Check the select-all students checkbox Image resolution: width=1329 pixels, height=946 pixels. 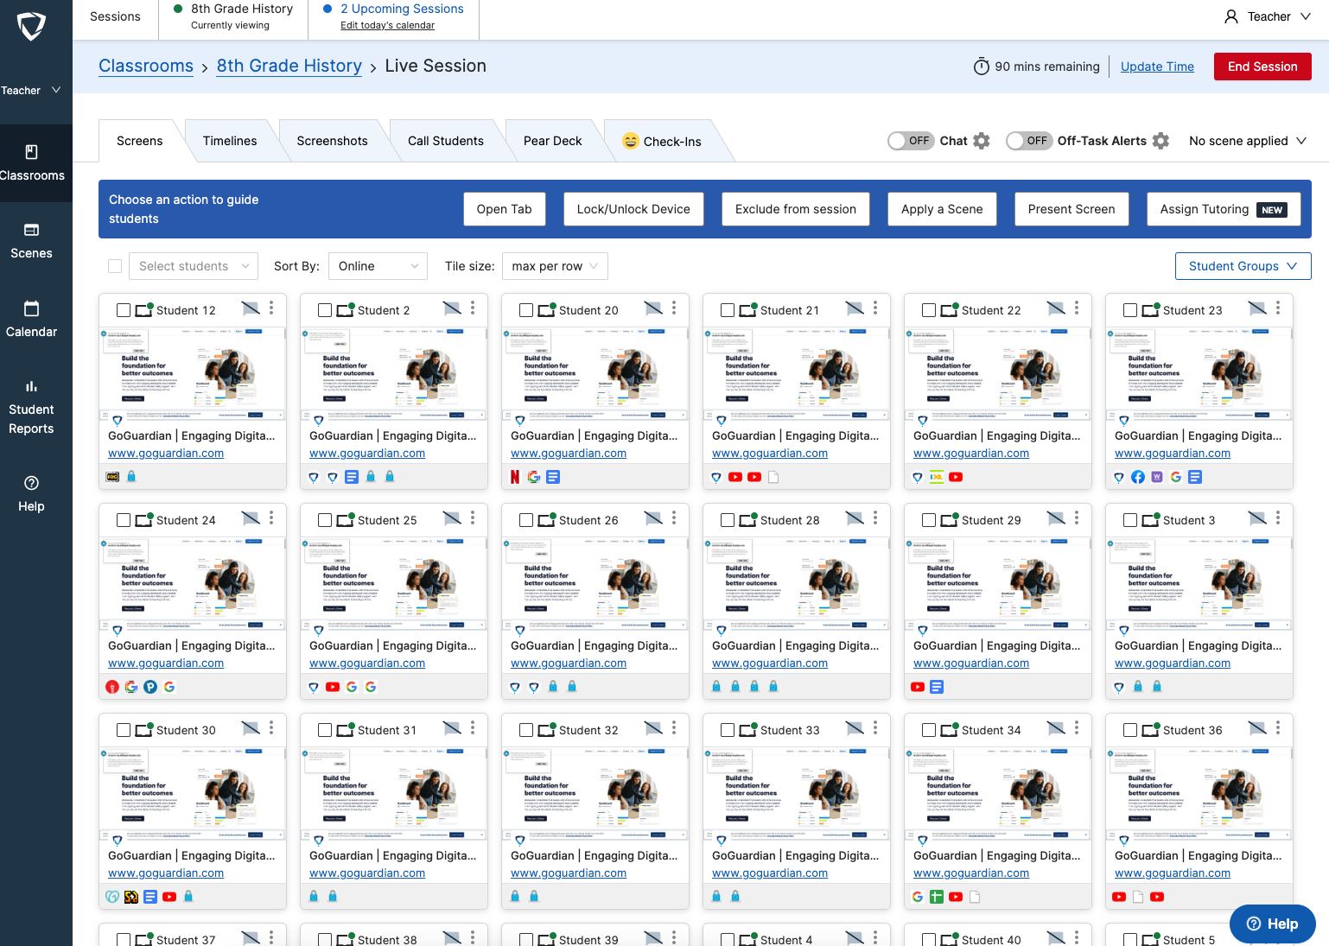pyautogui.click(x=115, y=266)
